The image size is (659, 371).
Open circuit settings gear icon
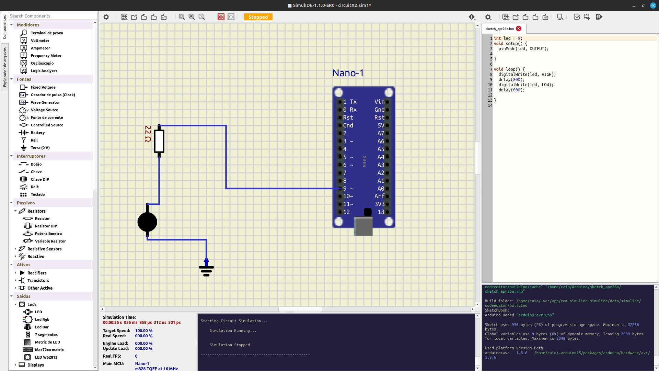(106, 17)
